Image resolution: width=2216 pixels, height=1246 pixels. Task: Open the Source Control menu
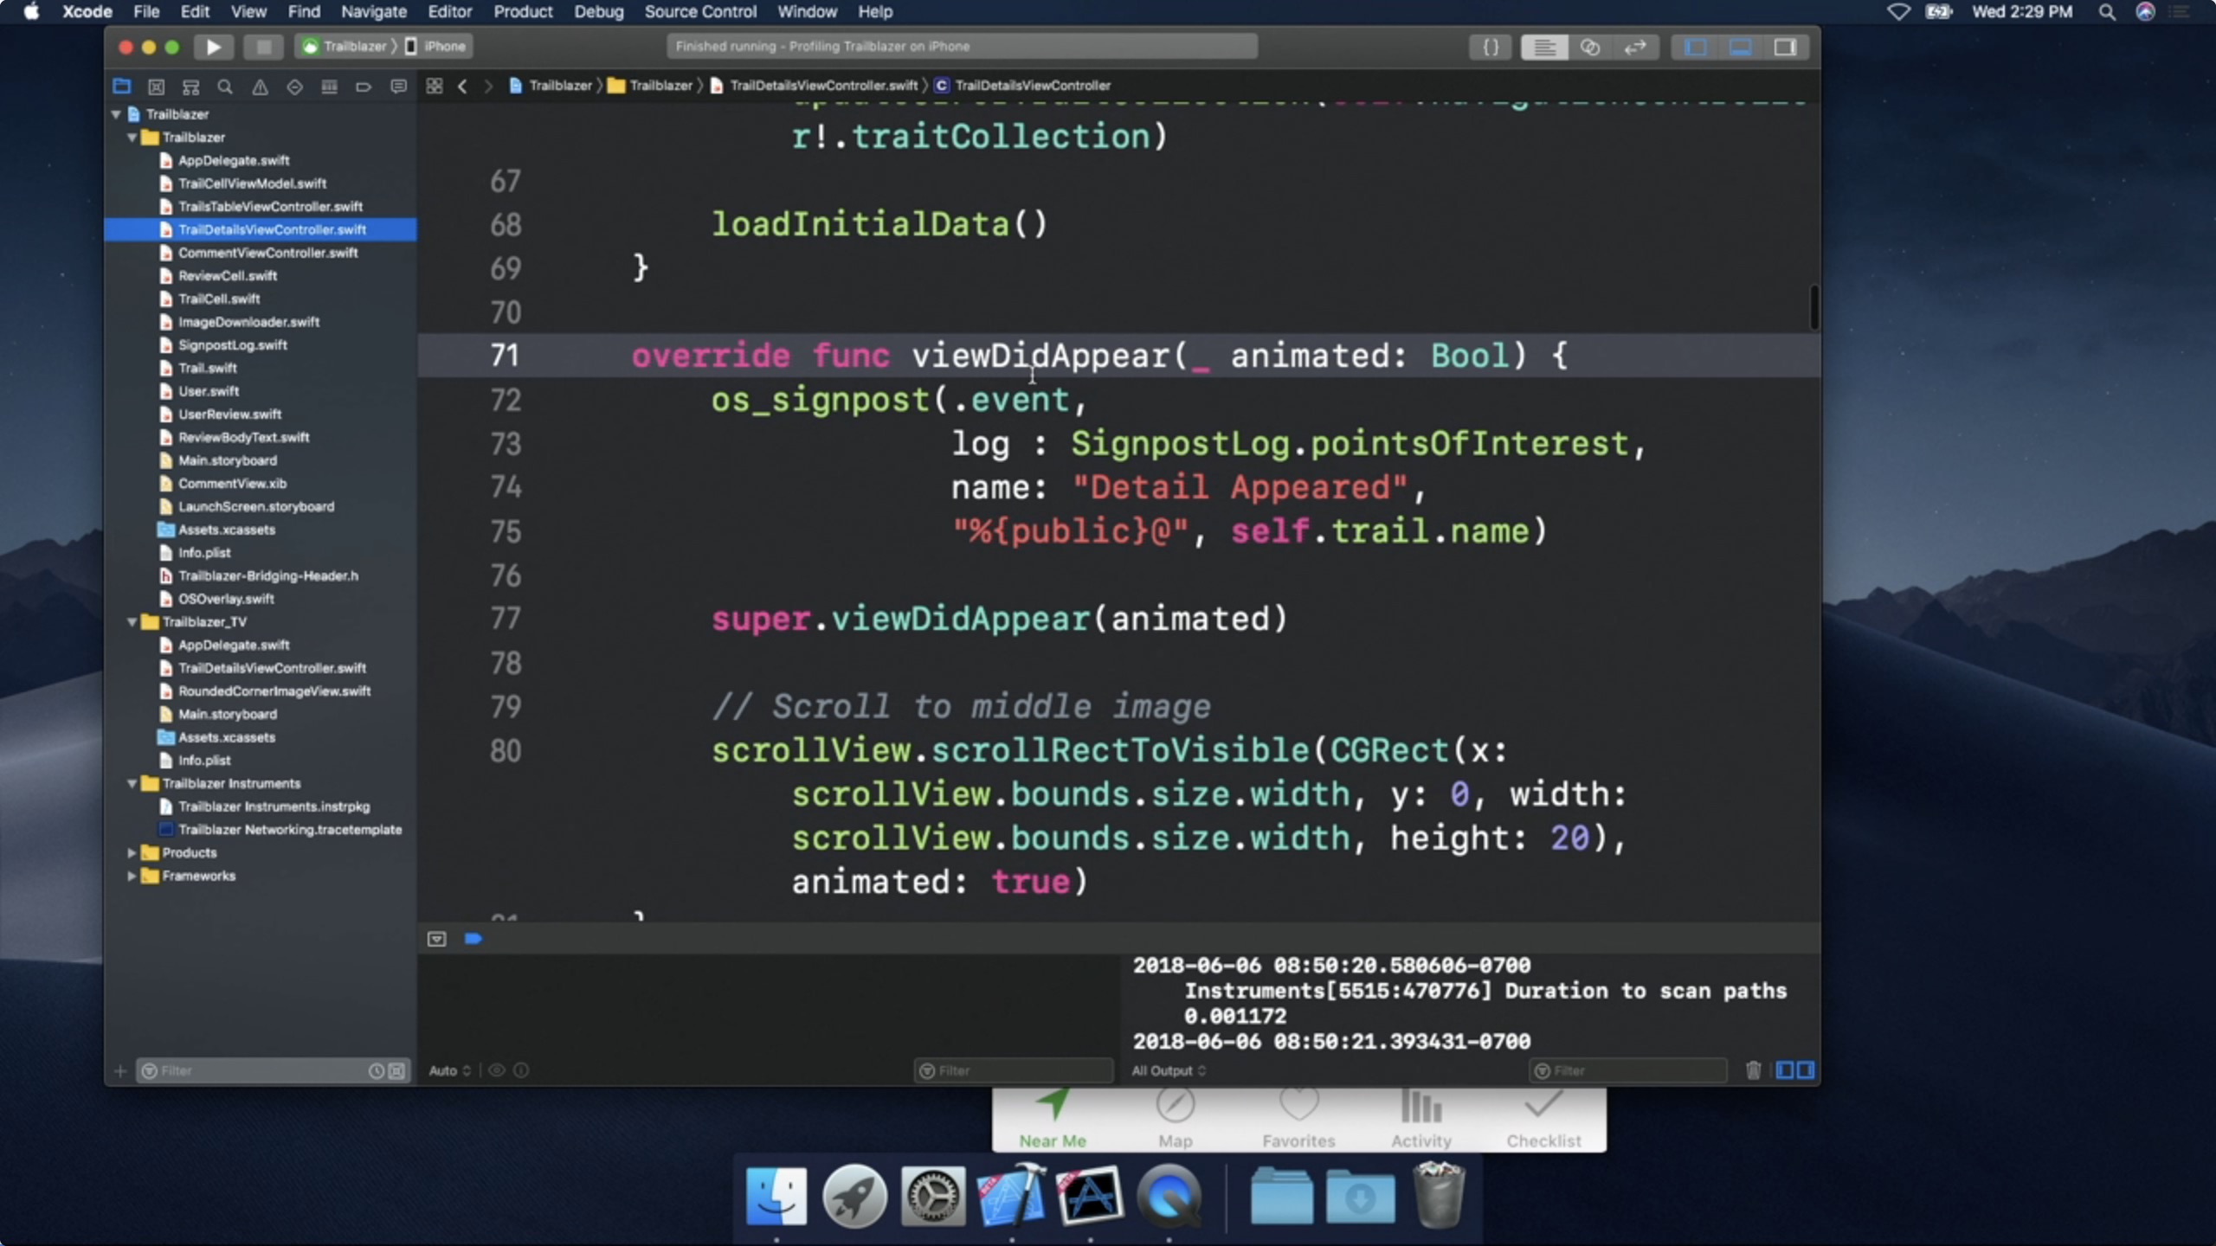[x=699, y=12]
